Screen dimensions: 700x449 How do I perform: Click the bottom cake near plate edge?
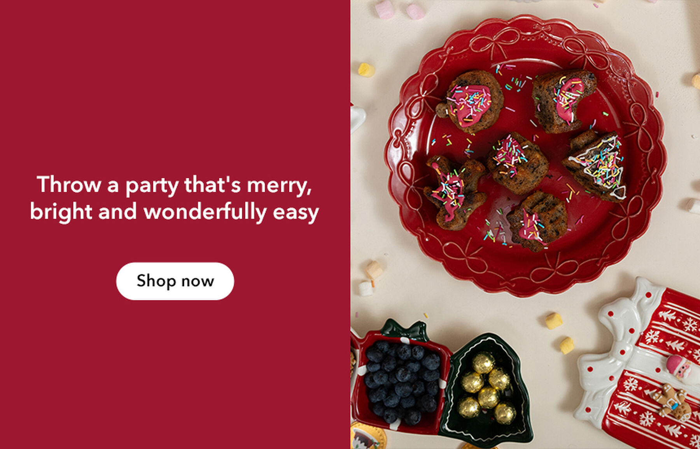[x=537, y=221]
